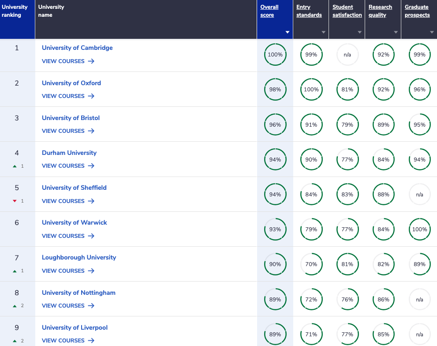437x346 pixels.
Task: Click Sheffield's red rank-down arrow
Action: 15,201
